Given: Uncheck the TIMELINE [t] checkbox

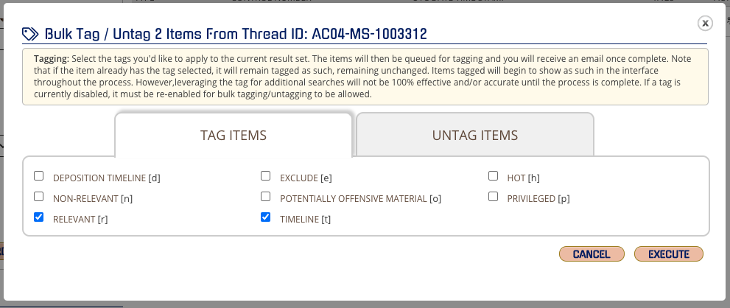Looking at the screenshot, I should (x=265, y=217).
